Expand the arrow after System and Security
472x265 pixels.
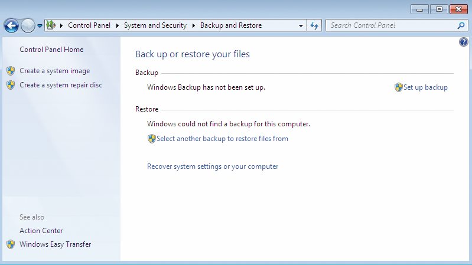[x=194, y=25]
